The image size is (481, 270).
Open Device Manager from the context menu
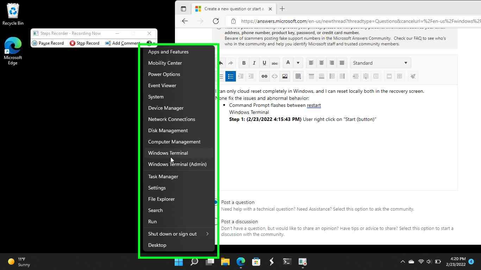(166, 108)
